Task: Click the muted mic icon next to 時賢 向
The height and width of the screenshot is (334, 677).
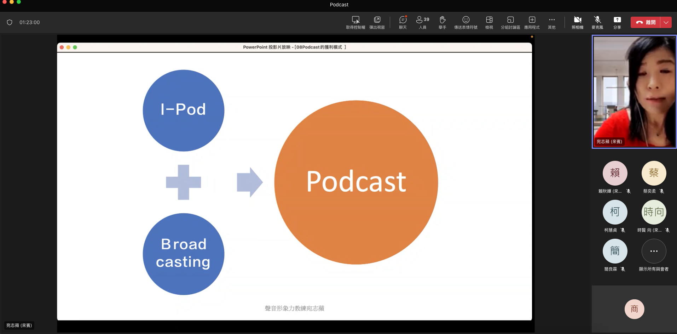Action: pos(667,230)
